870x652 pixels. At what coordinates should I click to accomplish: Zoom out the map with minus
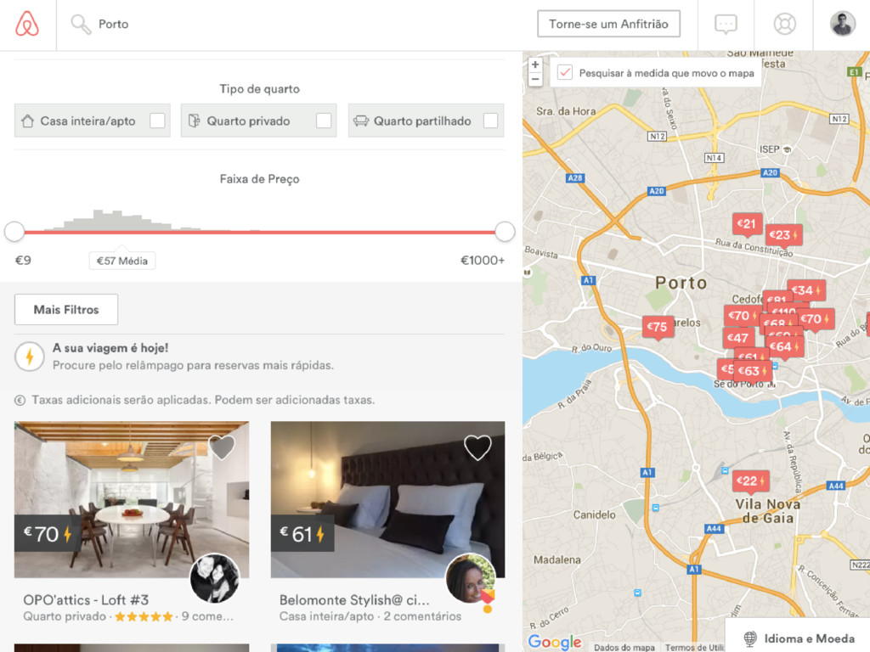tap(535, 79)
